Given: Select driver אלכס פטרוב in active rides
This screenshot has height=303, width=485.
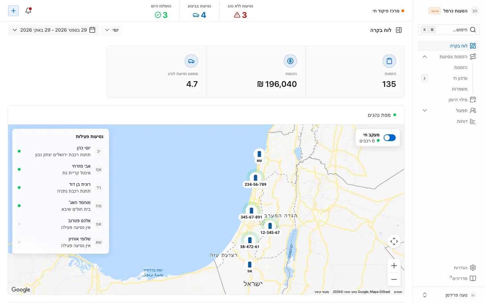Looking at the screenshot, I should [61, 224].
